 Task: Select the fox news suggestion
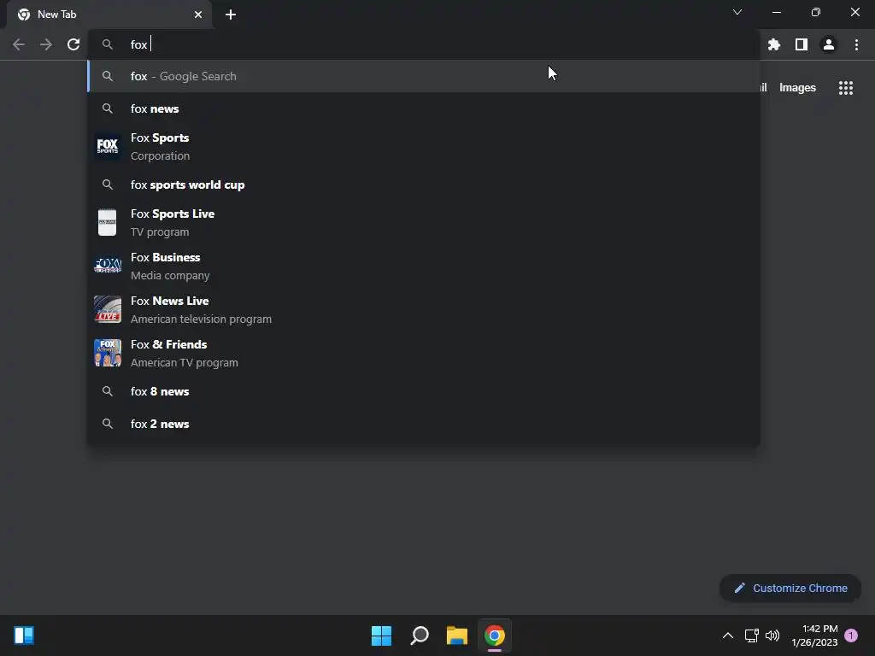pos(424,108)
